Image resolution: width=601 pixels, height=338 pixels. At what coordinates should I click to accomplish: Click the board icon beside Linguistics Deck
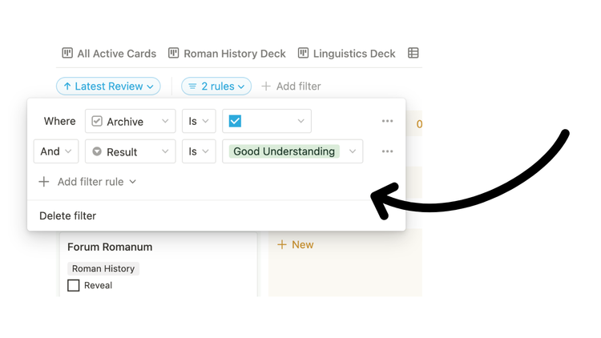click(x=303, y=53)
